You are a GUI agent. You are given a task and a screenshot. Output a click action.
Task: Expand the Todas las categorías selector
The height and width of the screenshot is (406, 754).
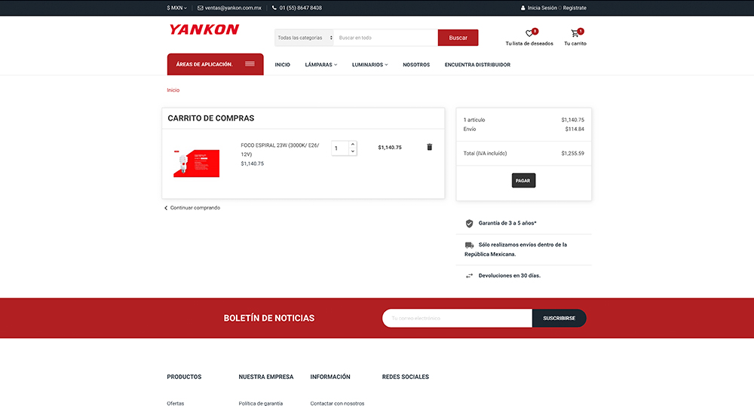coord(305,38)
